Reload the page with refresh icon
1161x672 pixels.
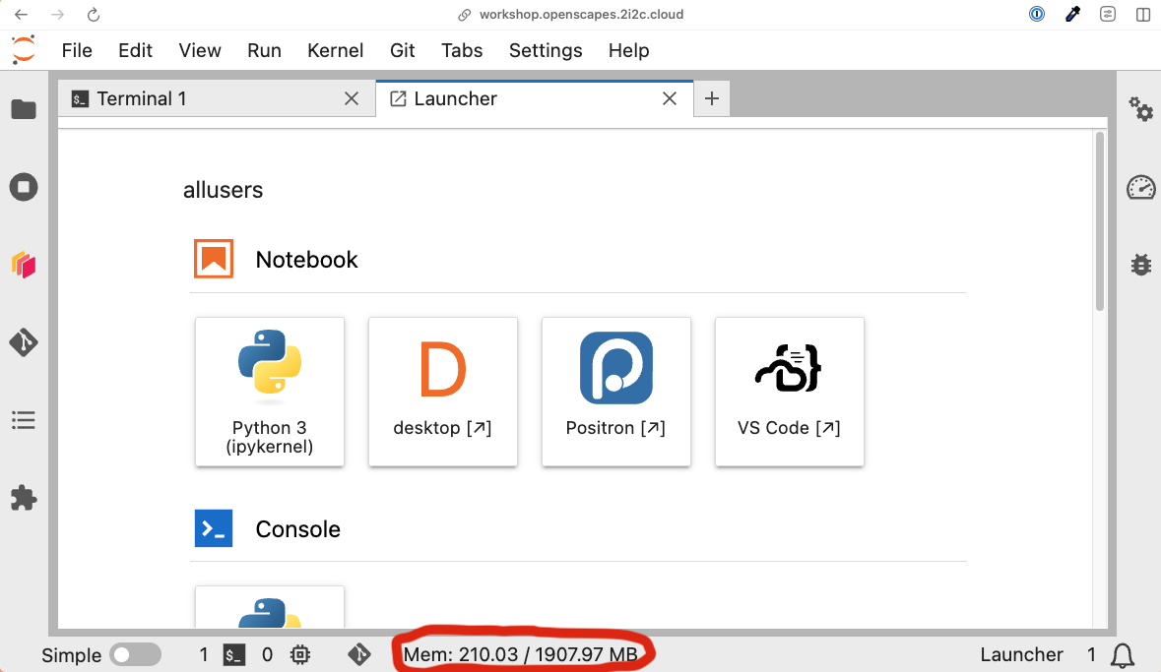94,14
